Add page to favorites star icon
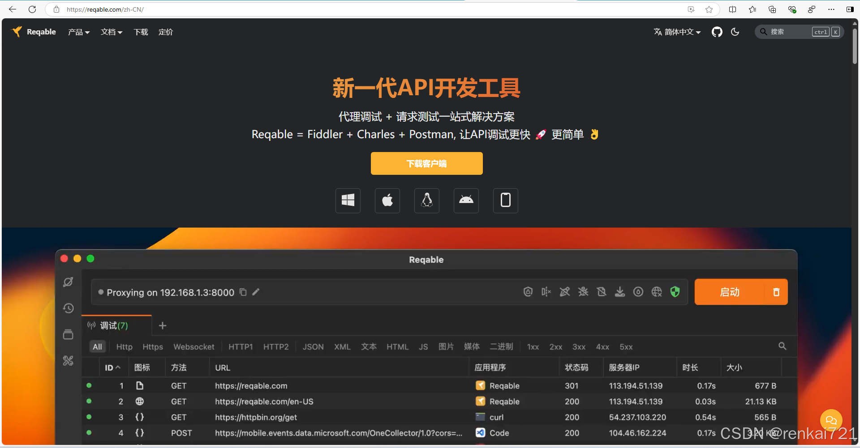Screen dimensions: 860x448 [x=709, y=9]
